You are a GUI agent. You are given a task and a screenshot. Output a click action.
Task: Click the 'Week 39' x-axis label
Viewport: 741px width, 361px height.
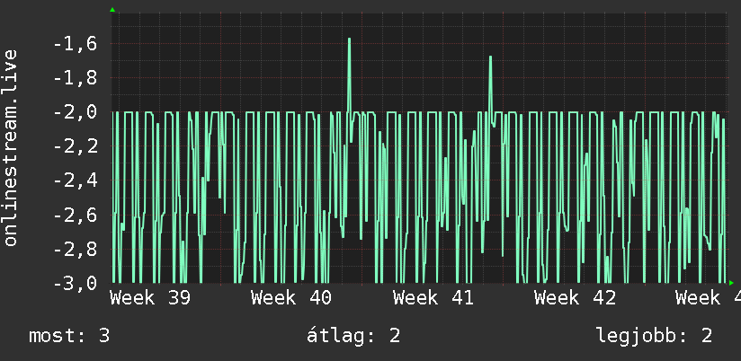[x=150, y=298]
